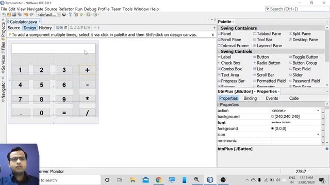The image size is (330, 185).
Task: Activate Selection Mode in the design toolbar
Action: pyautogui.click(x=58, y=28)
